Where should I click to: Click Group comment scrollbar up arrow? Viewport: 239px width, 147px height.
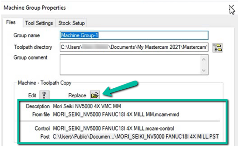coord(204,59)
